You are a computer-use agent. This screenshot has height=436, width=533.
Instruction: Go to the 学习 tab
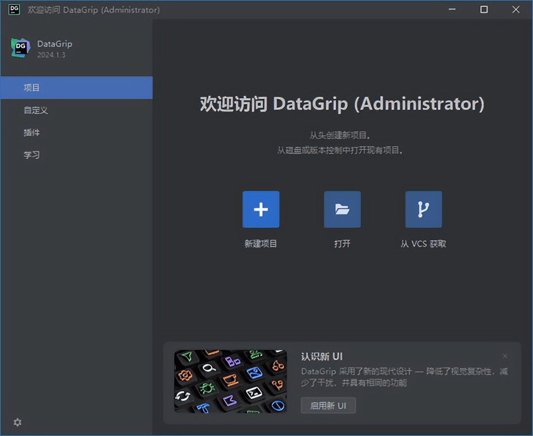(x=32, y=155)
